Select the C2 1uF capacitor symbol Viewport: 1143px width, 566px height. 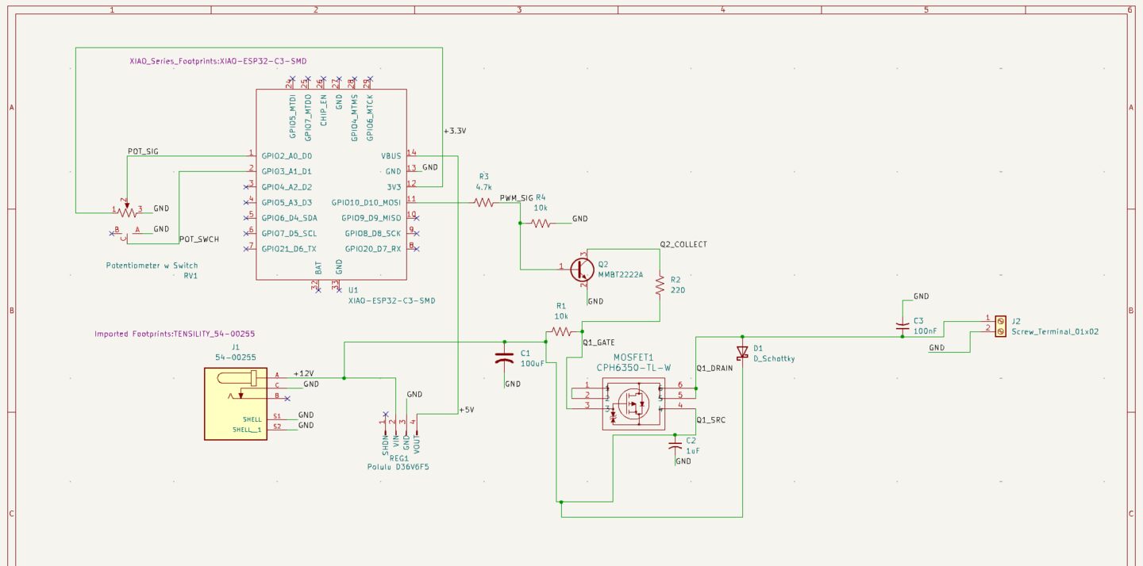[675, 446]
